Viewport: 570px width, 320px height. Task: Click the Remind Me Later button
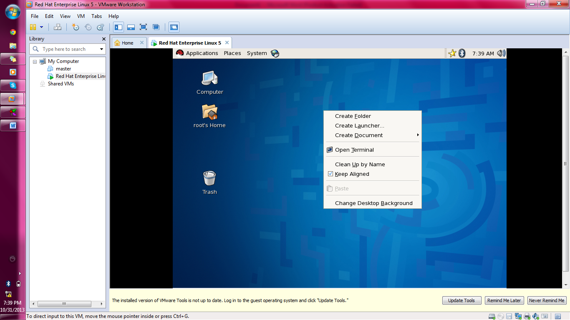click(x=504, y=300)
